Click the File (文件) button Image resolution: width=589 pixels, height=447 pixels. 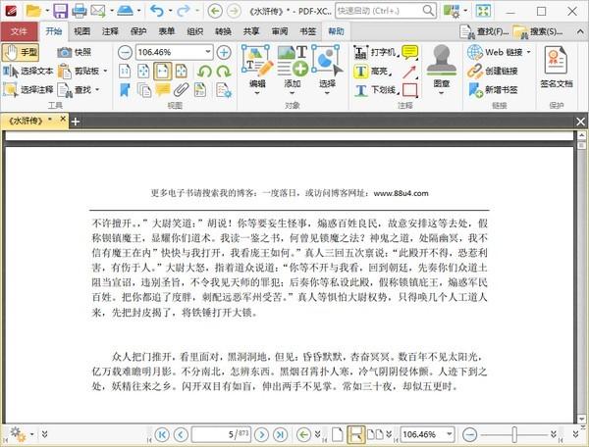(19, 30)
